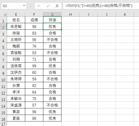Select row 2 header
139x126 pixels.
(3, 26)
